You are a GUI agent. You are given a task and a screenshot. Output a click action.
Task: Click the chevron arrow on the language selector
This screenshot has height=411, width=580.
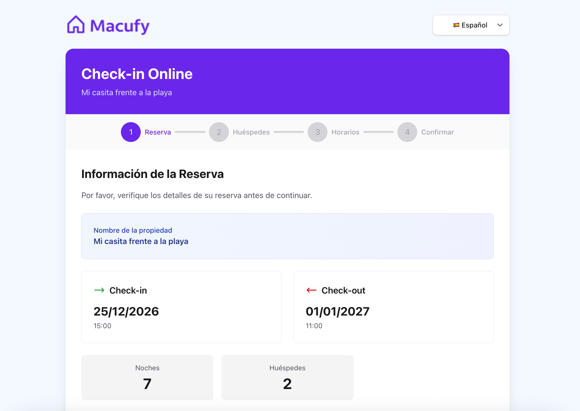click(500, 25)
